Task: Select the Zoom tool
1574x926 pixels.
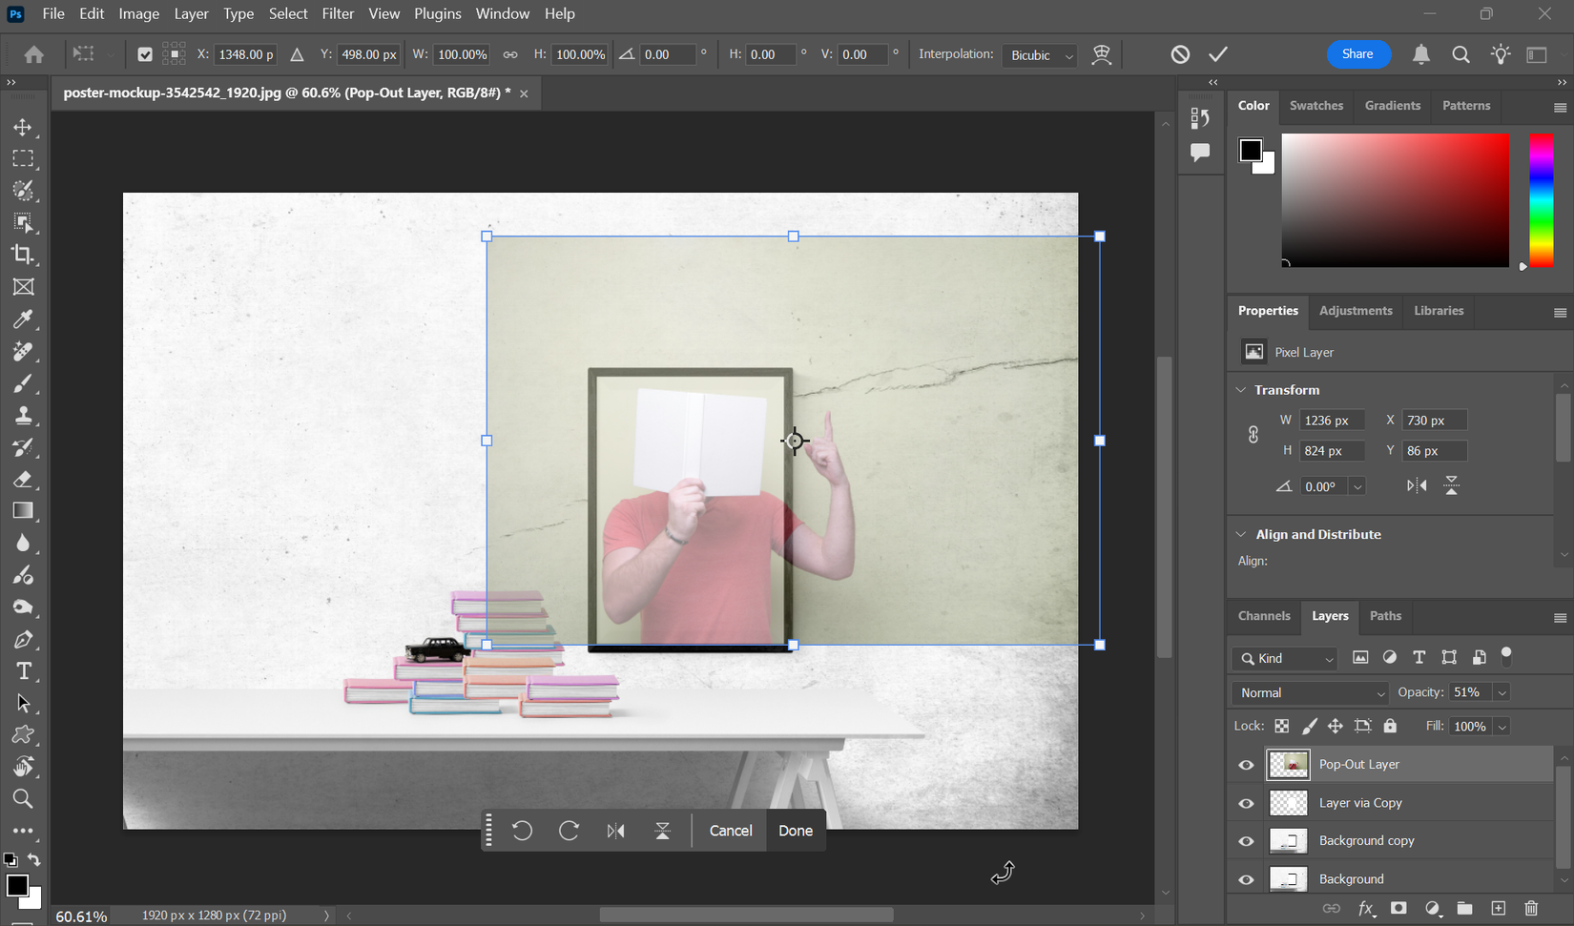Action: (24, 798)
